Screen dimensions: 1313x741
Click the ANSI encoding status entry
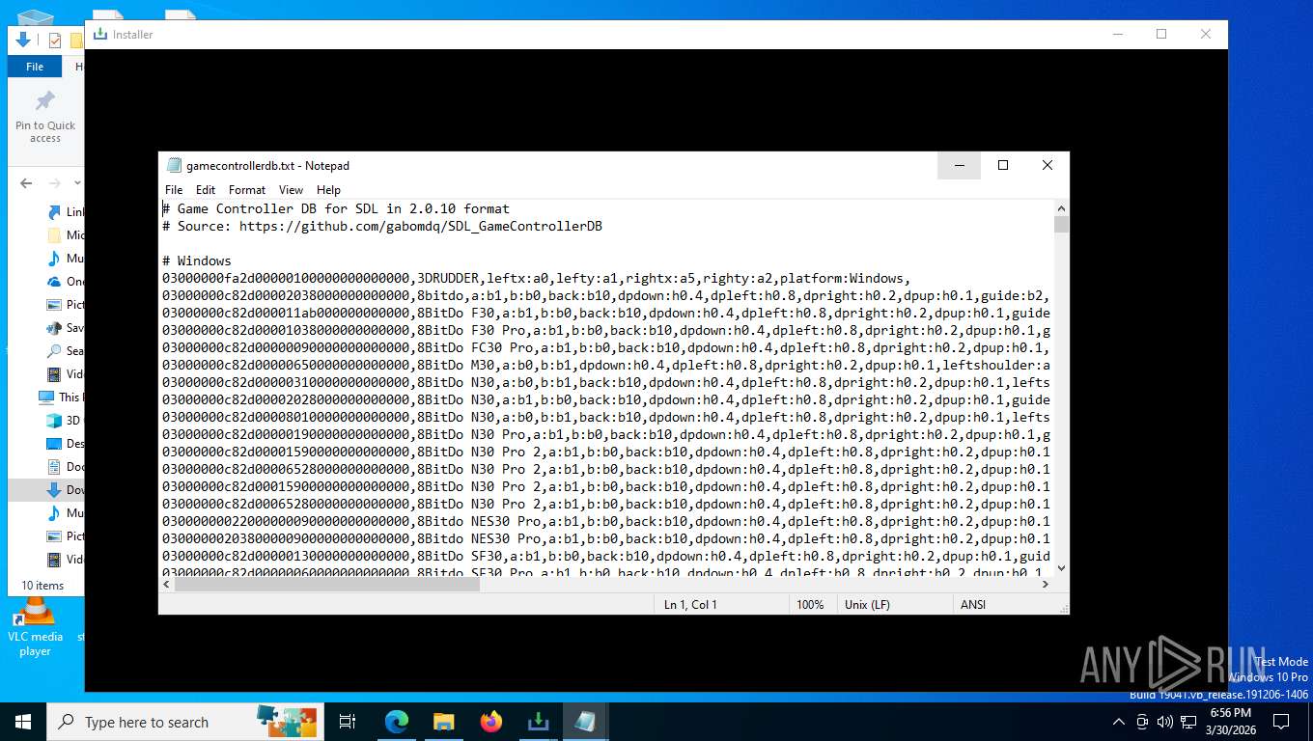[x=972, y=605]
